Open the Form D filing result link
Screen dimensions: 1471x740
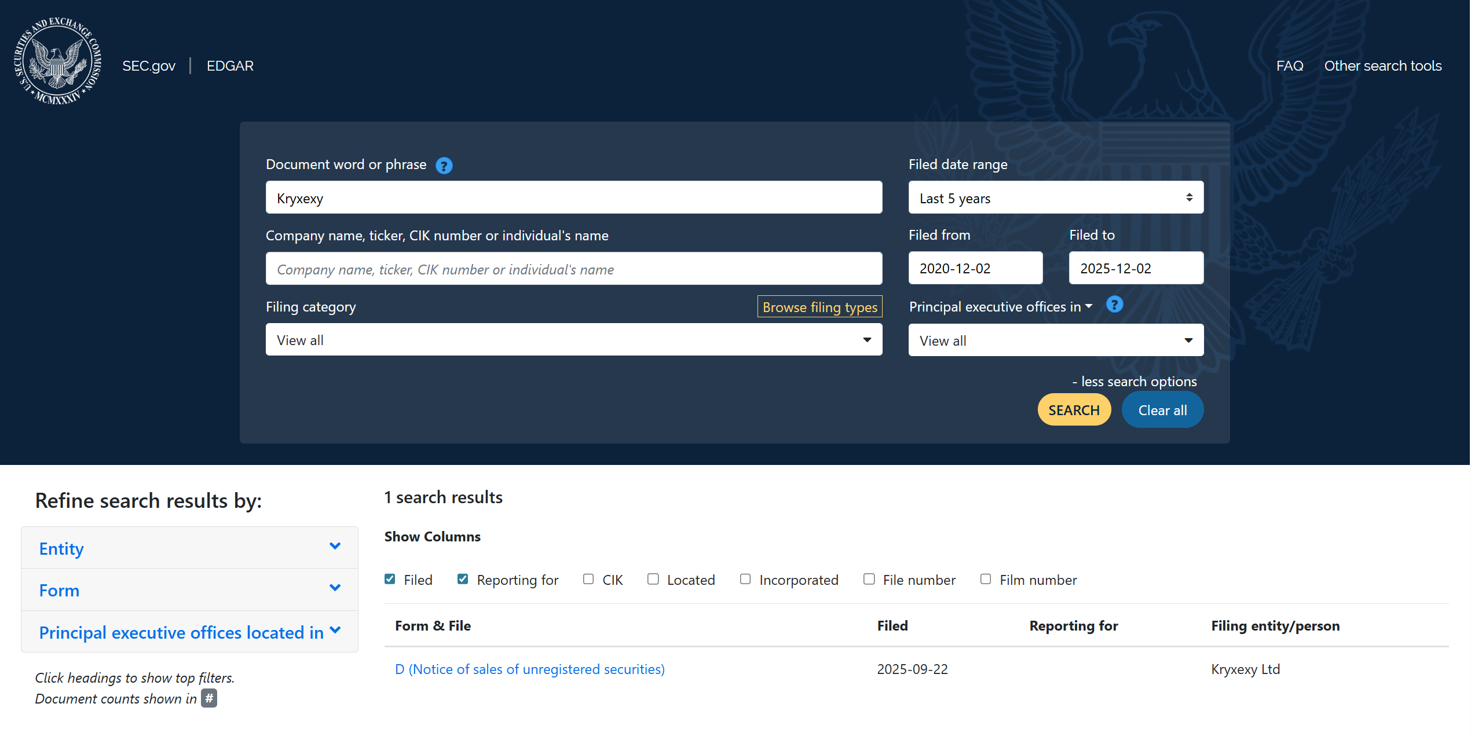pyautogui.click(x=530, y=669)
